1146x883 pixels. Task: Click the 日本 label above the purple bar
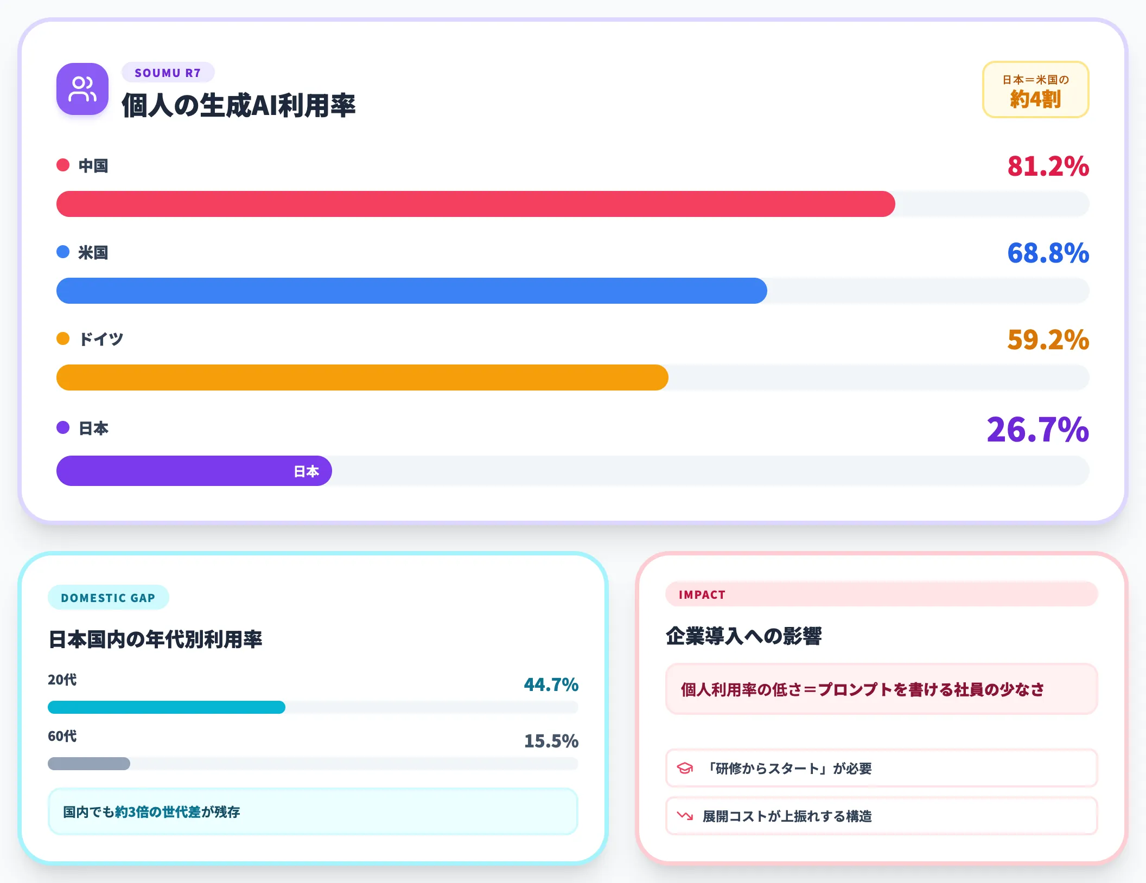tap(93, 428)
